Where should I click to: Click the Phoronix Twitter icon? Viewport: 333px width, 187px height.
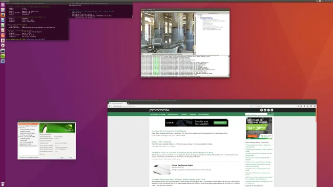point(265,110)
